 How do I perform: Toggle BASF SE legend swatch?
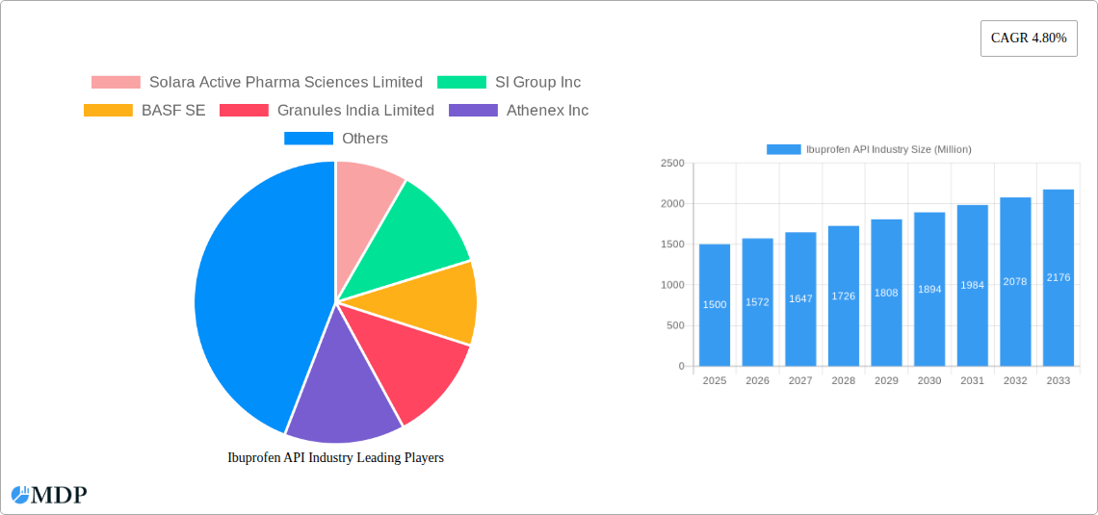[x=108, y=110]
